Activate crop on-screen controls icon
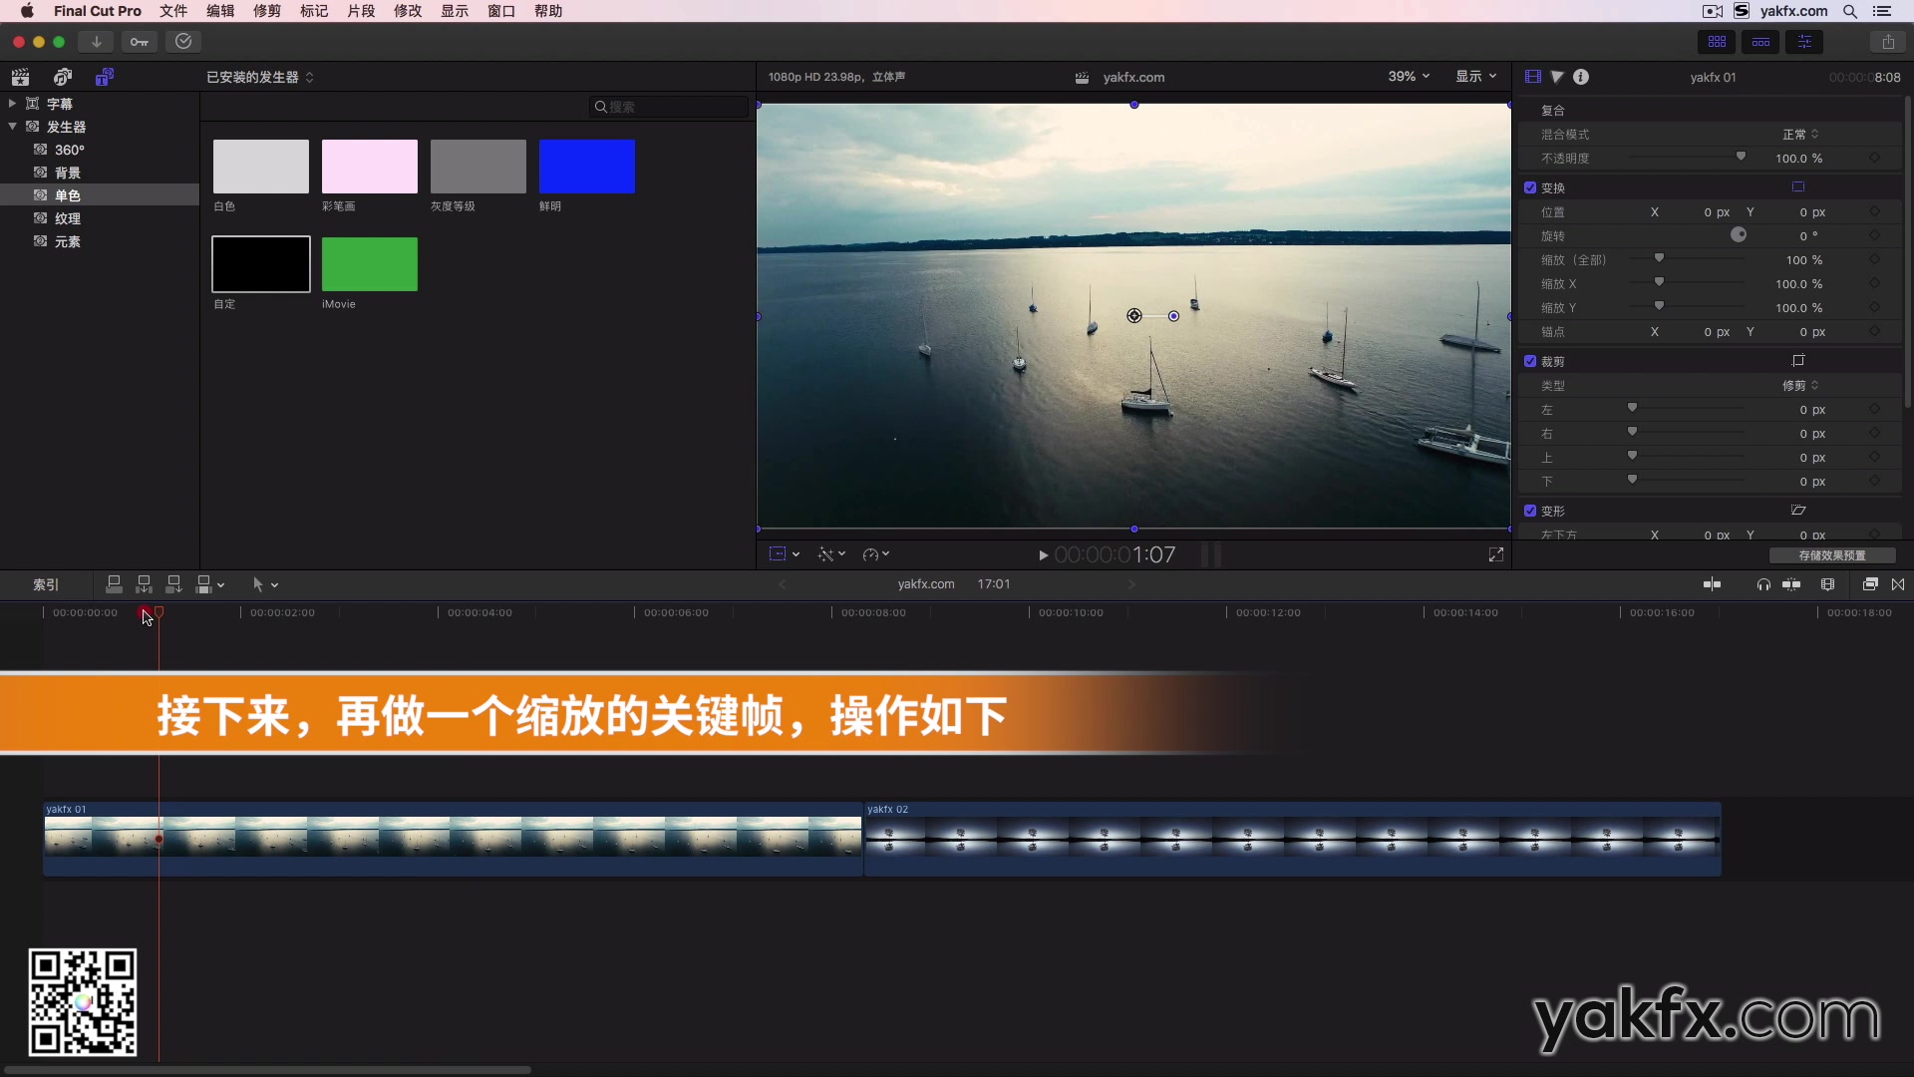The height and width of the screenshot is (1077, 1914). pos(1798,360)
